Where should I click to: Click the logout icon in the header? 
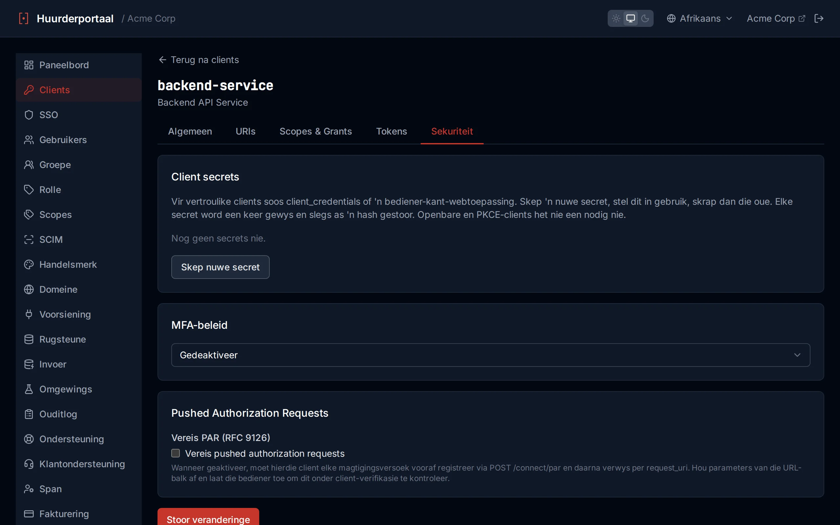coord(819,18)
